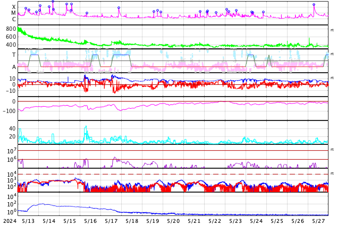Screen dimensions: 337x225
Task: Click the 800 axis value
Action: [x=11, y=29]
